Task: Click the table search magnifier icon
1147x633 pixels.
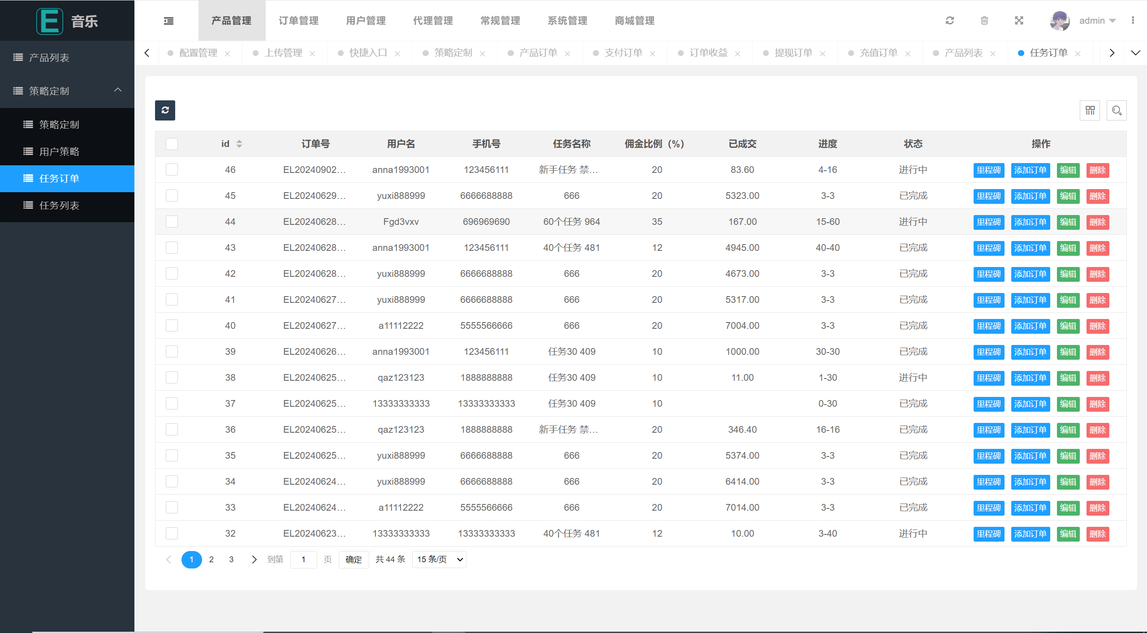Action: tap(1116, 110)
